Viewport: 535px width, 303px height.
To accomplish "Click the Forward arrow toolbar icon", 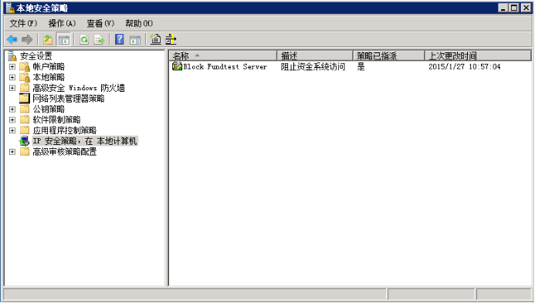I will point(26,39).
